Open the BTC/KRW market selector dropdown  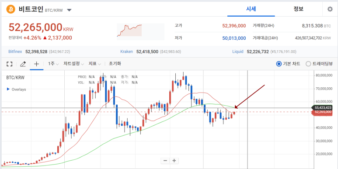pos(69,10)
